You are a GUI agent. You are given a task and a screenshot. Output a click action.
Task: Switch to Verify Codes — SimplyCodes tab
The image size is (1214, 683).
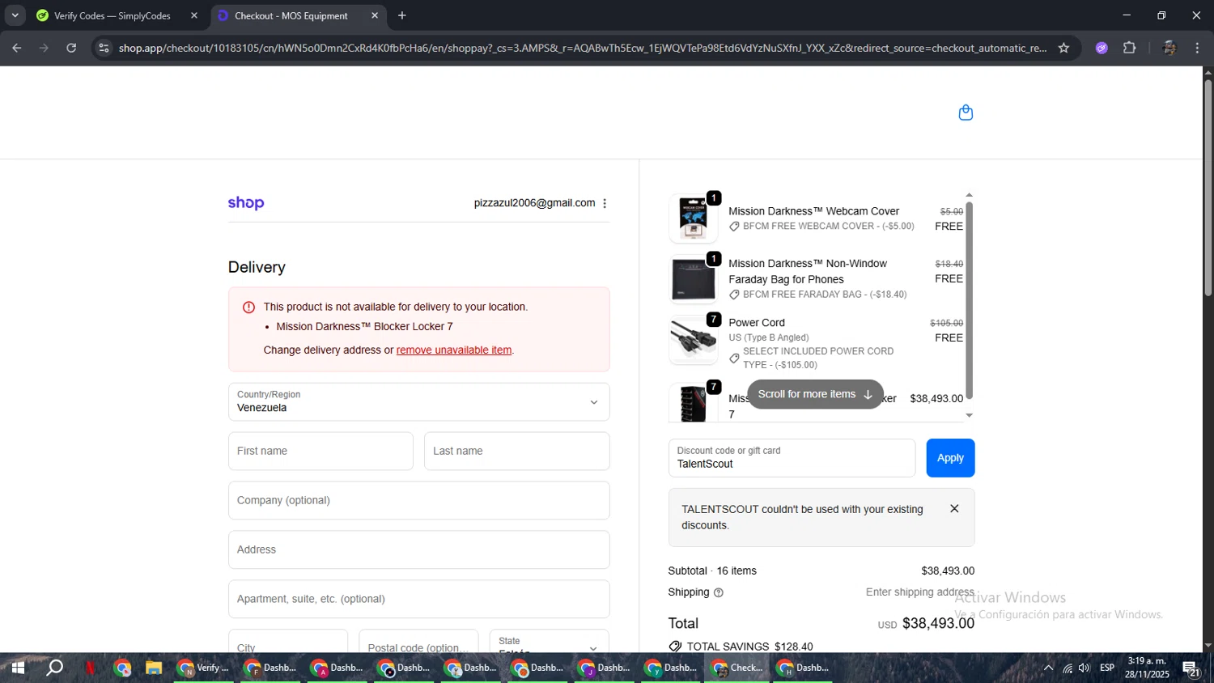(x=112, y=15)
